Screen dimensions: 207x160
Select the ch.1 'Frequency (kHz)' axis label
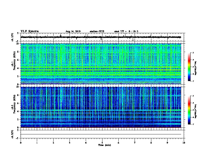(x=14, y=61)
